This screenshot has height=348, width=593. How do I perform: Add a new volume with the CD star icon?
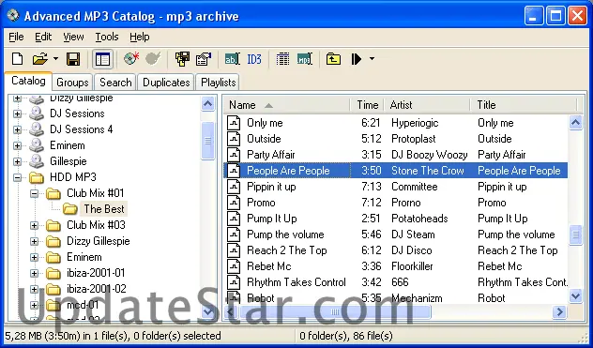[131, 59]
